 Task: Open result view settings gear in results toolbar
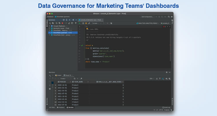pos(170,79)
